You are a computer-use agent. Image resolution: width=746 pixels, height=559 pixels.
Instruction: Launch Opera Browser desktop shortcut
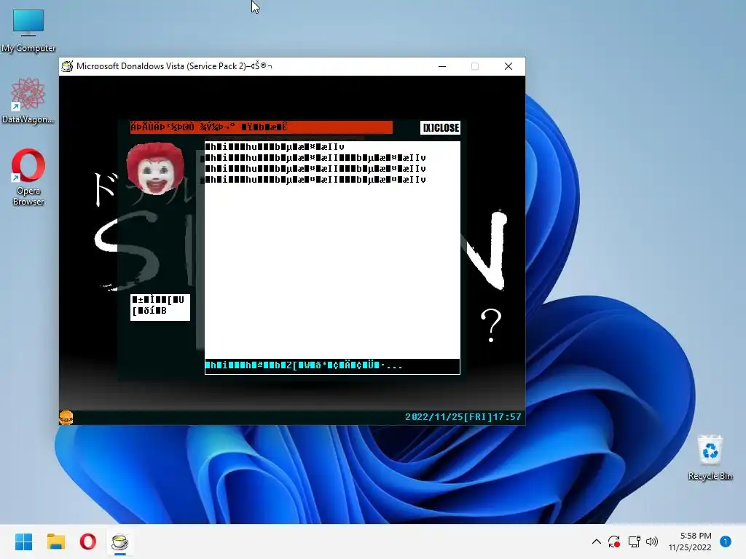pyautogui.click(x=28, y=178)
